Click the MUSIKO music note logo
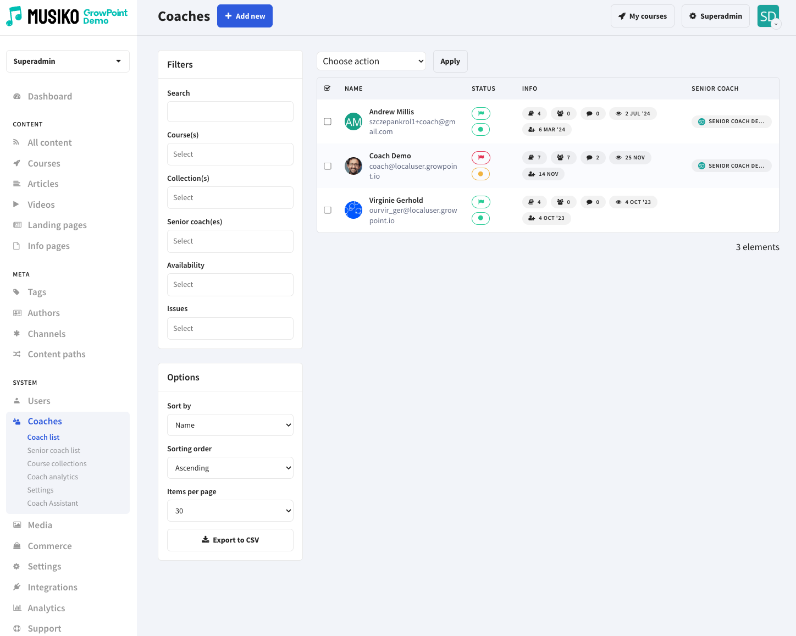 point(14,16)
